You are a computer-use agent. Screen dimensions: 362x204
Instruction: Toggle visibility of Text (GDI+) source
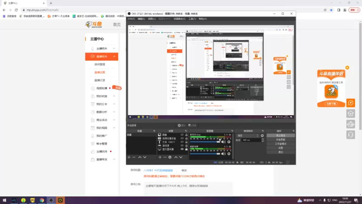click(182, 142)
